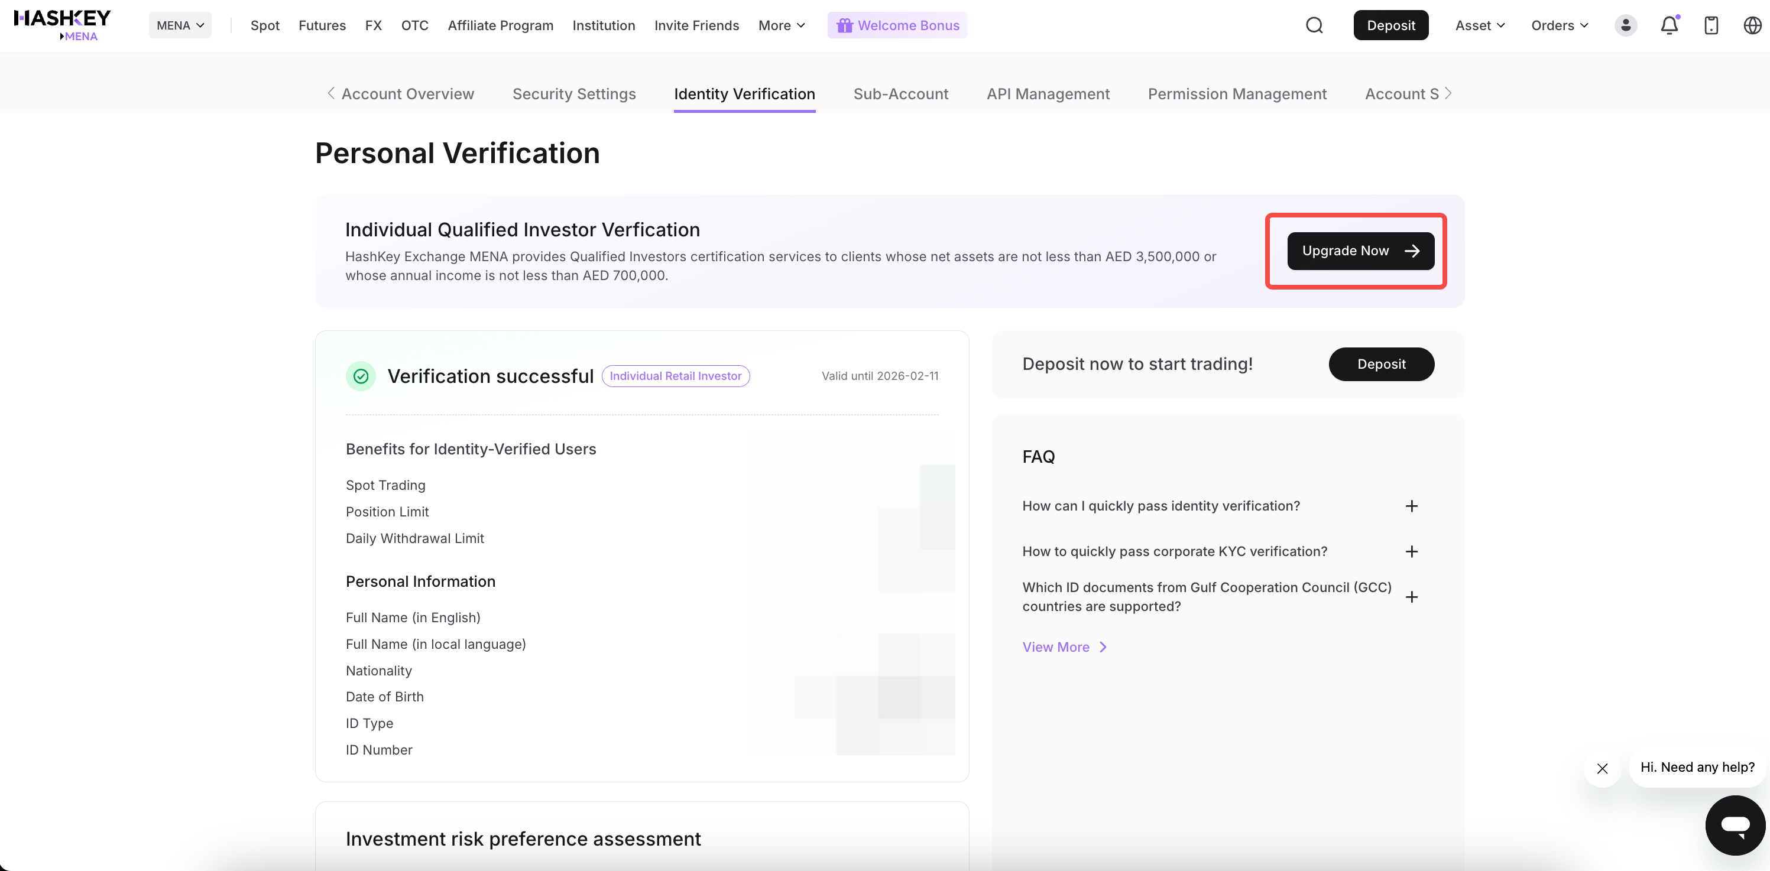Image resolution: width=1770 pixels, height=871 pixels.
Task: Click the 'Nationality' label
Action: (378, 671)
